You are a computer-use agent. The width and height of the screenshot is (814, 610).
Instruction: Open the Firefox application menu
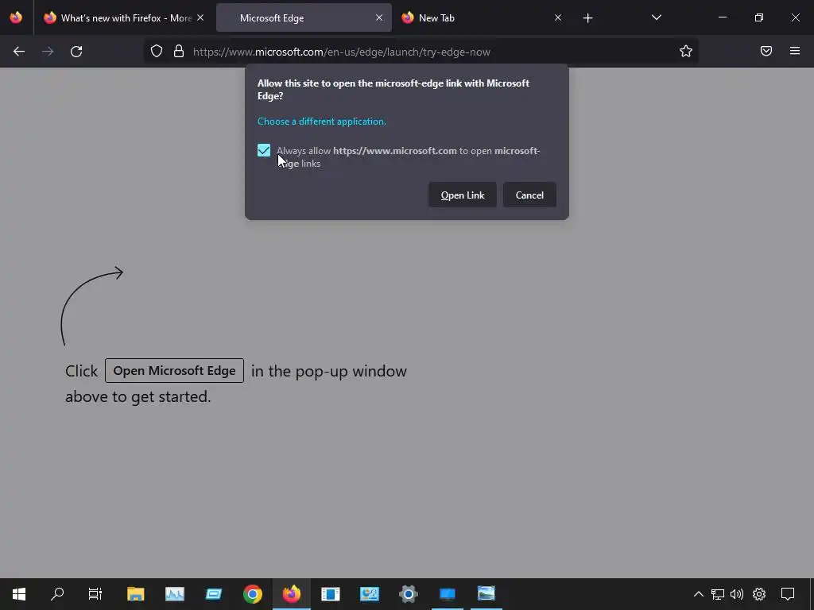pos(795,51)
